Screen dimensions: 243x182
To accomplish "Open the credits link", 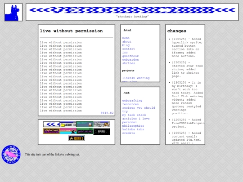I will point(128,133).
